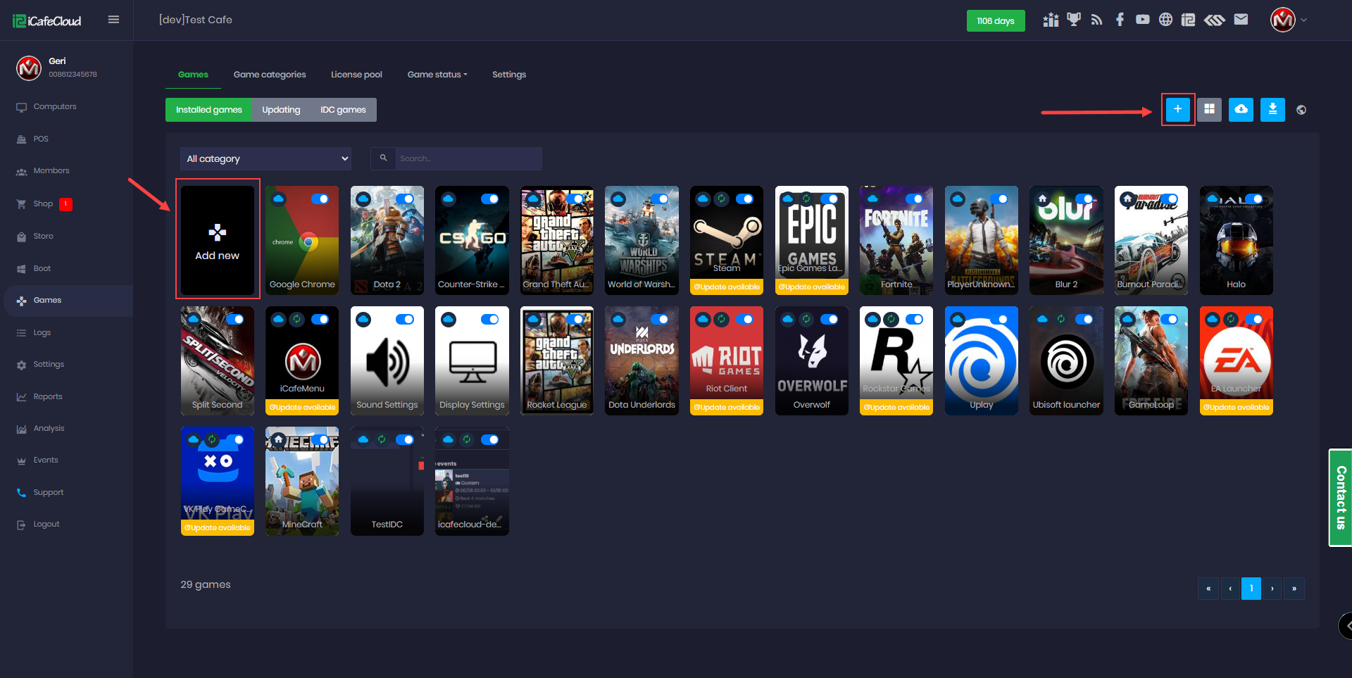This screenshot has height=678, width=1352.
Task: Click the Add new game tile
Action: point(218,239)
